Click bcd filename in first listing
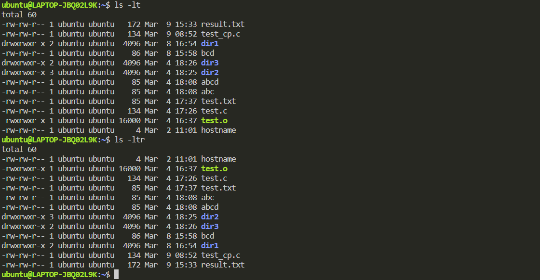The image size is (540, 280). tap(208, 53)
